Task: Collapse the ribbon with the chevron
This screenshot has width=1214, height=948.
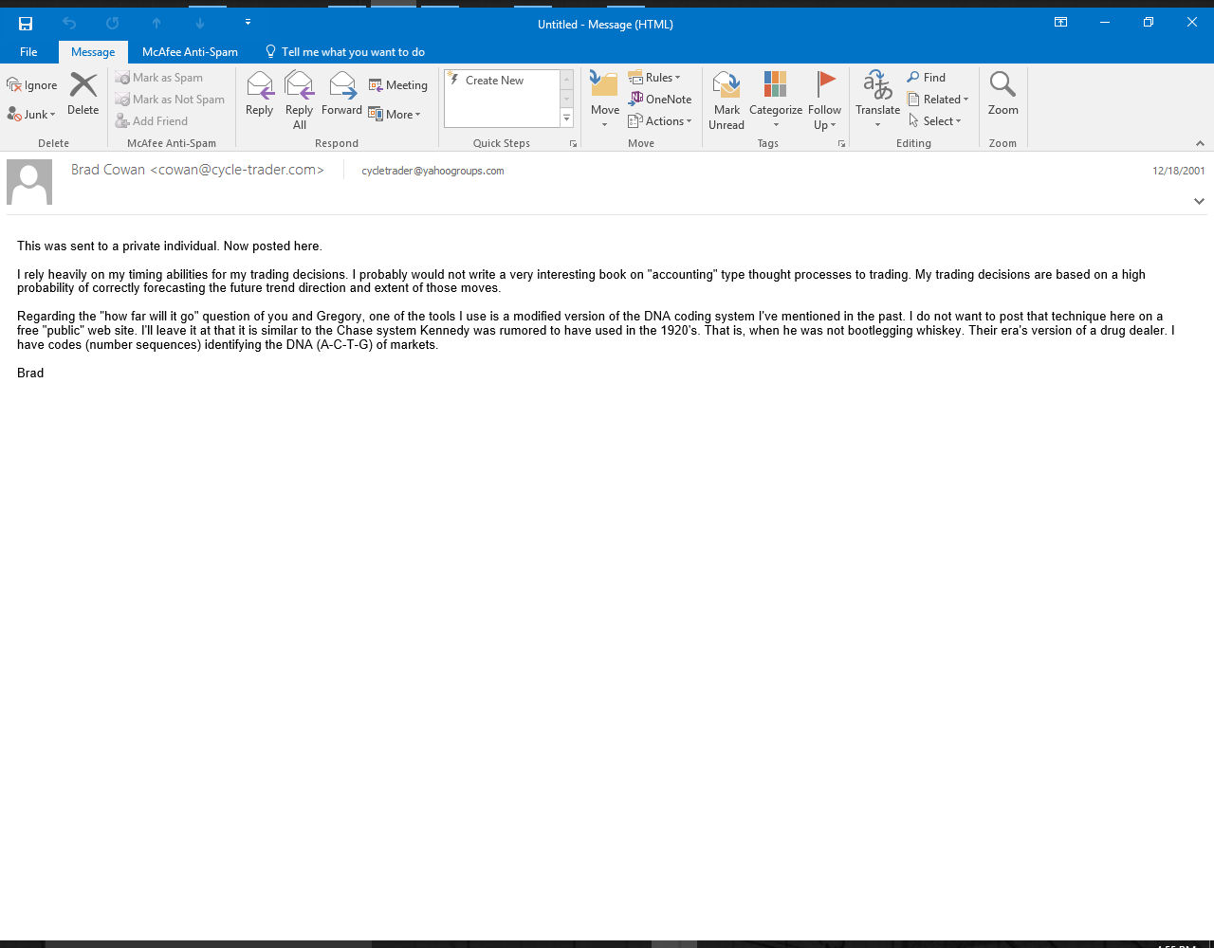Action: [x=1200, y=144]
